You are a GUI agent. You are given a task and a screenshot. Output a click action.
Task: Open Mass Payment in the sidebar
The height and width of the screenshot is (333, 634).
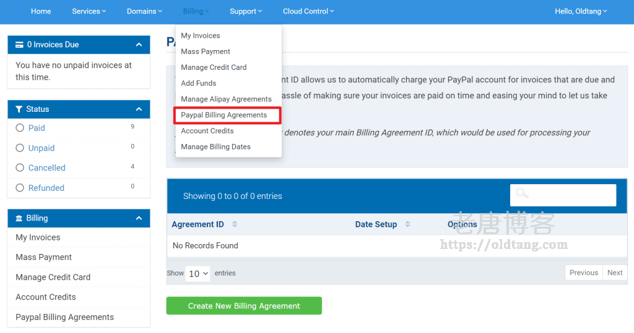[x=44, y=257]
